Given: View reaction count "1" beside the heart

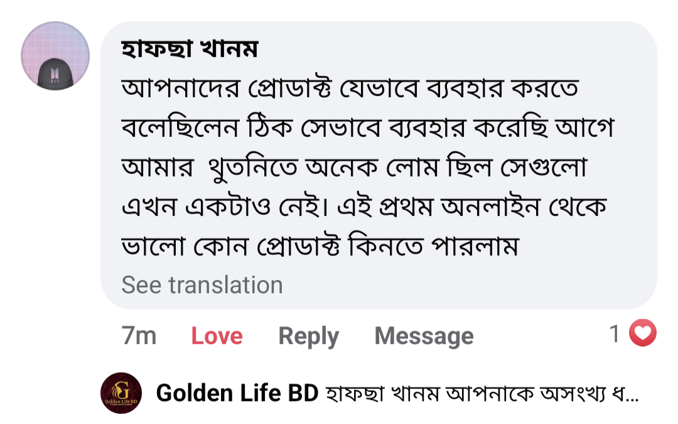Looking at the screenshot, I should coord(615,334).
